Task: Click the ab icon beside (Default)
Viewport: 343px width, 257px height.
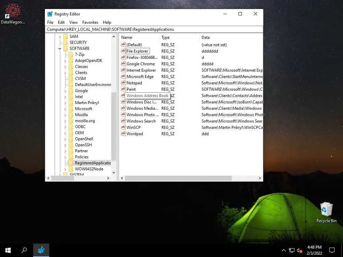Action: 123,45
